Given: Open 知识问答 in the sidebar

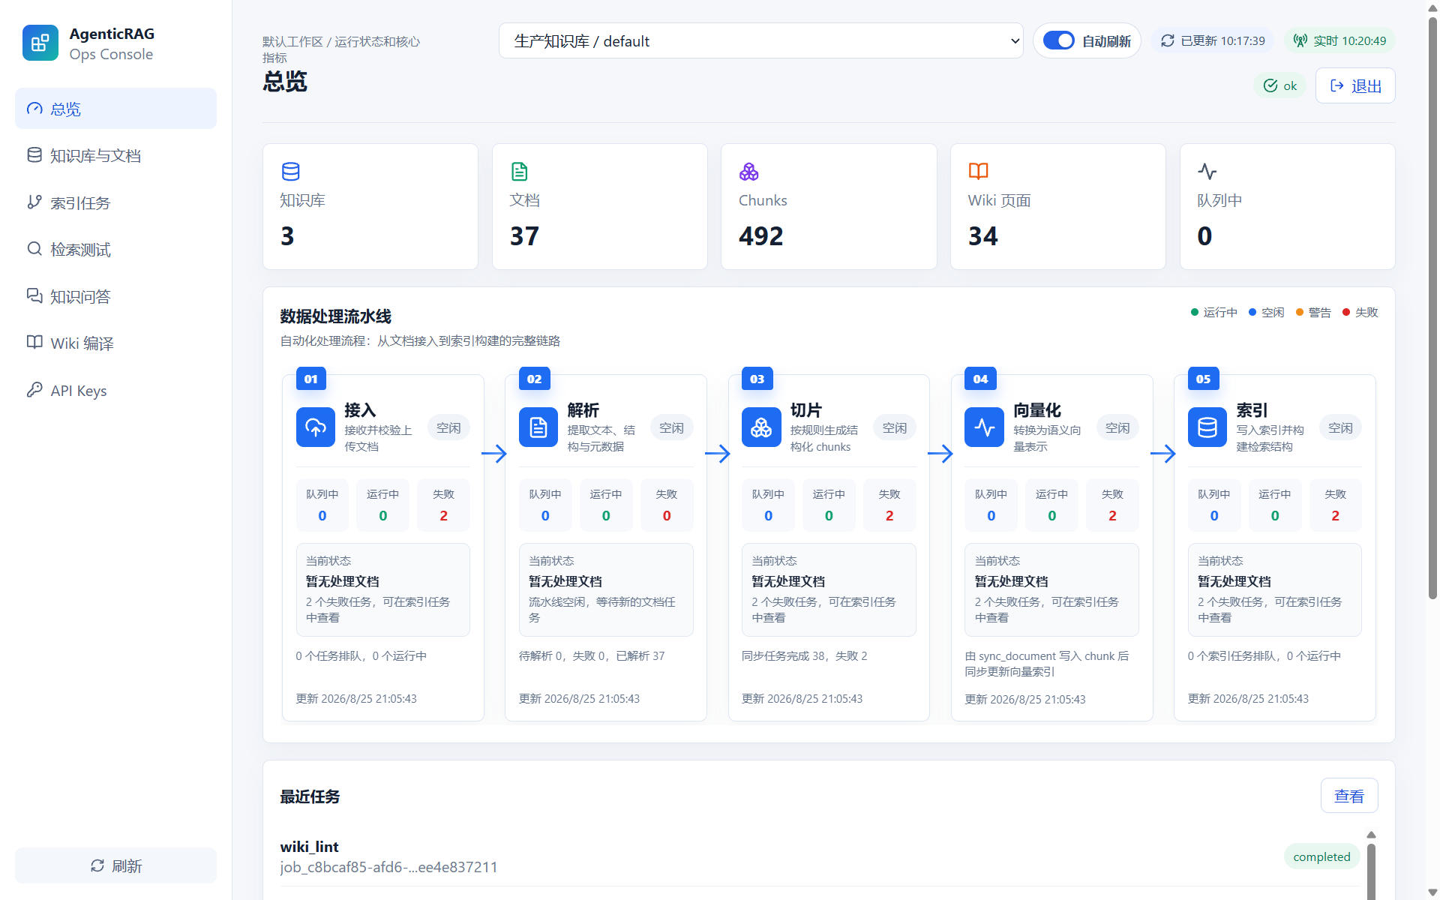Looking at the screenshot, I should click(115, 296).
